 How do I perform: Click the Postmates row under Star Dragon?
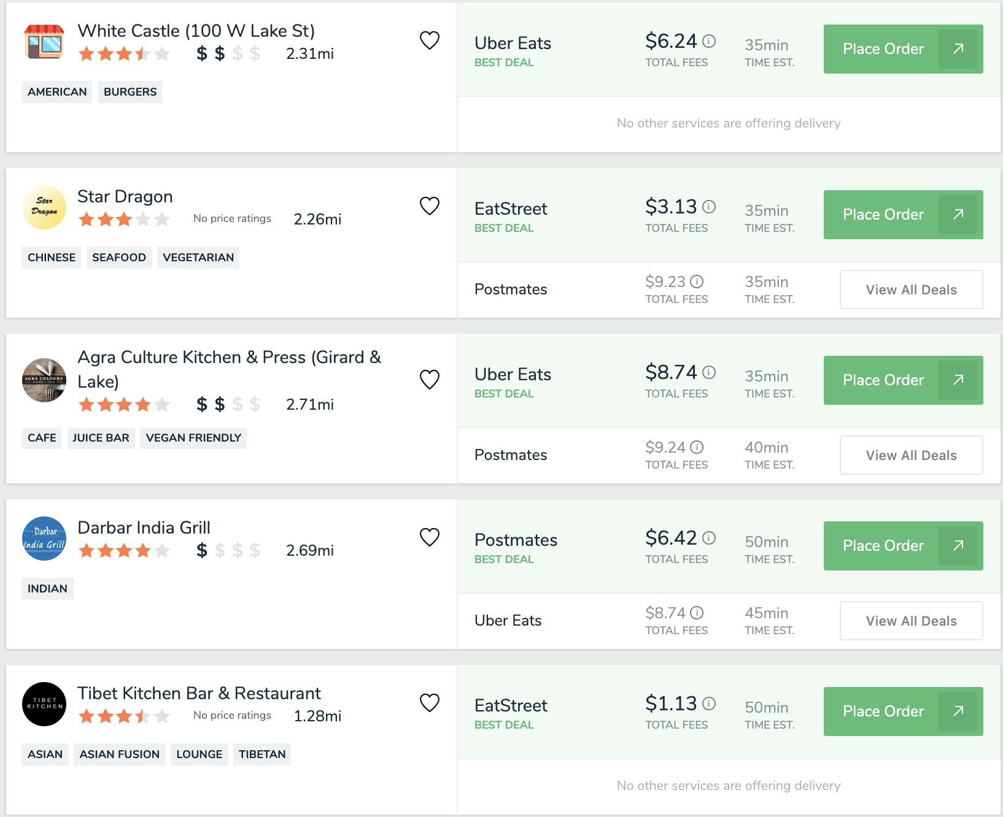[729, 290]
